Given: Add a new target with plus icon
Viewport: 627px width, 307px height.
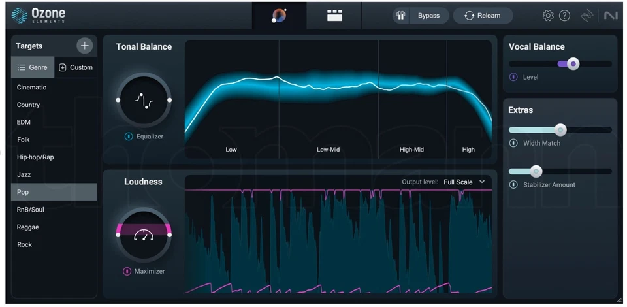Looking at the screenshot, I should 84,46.
